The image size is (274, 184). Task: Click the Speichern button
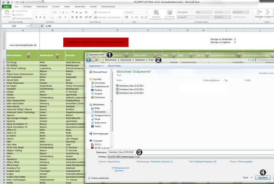[263, 178]
